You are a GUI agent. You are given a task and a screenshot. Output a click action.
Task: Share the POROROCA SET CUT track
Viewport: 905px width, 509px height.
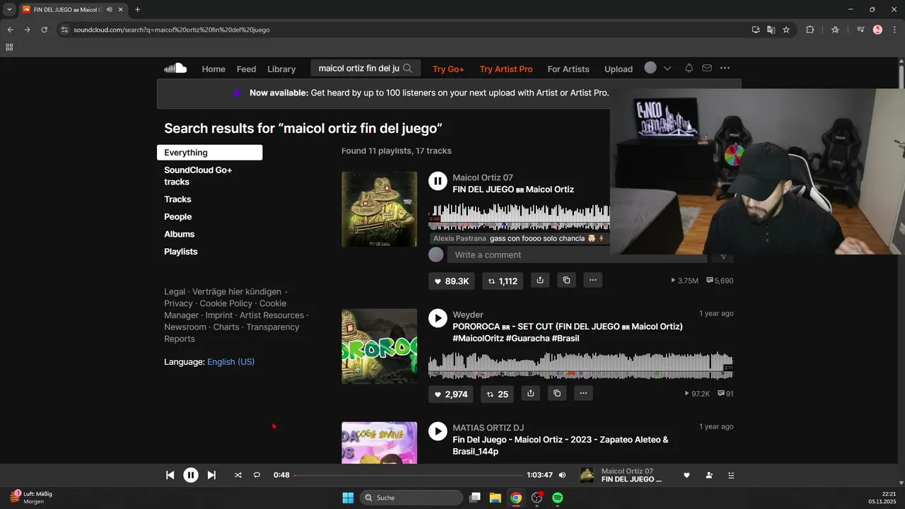pos(530,394)
